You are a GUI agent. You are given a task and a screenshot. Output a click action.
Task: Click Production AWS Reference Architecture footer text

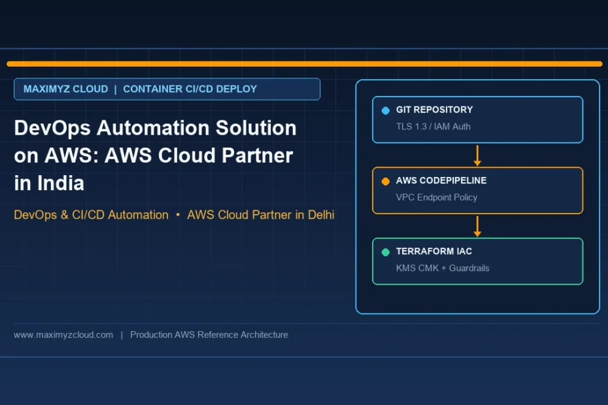tap(209, 335)
